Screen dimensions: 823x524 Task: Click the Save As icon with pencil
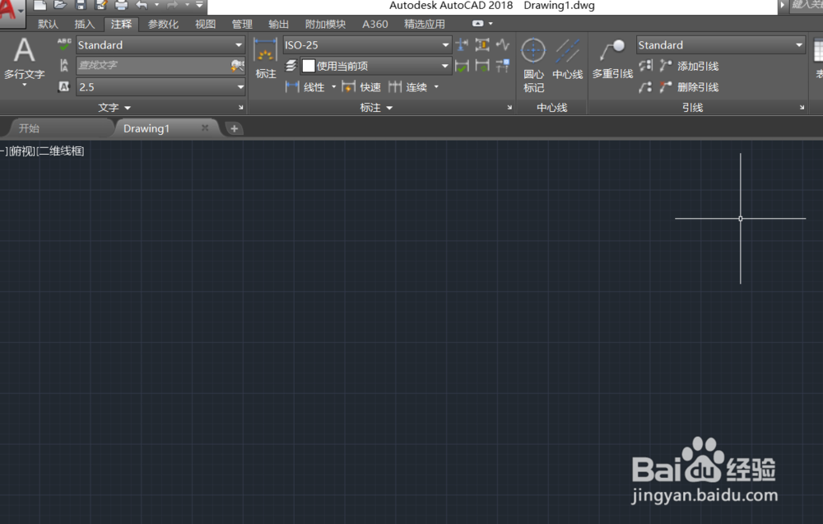[100, 5]
